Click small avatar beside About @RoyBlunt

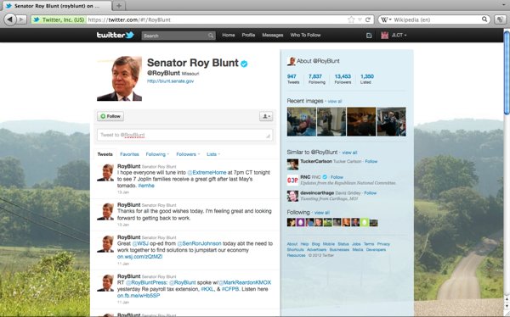[x=291, y=61]
